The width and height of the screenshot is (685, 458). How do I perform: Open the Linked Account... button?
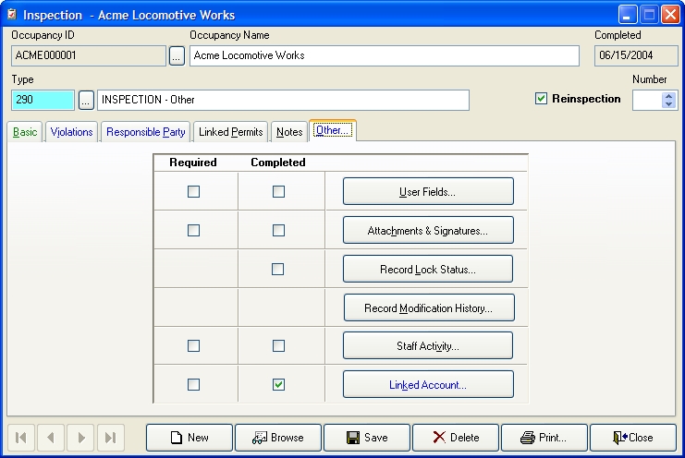coord(428,385)
